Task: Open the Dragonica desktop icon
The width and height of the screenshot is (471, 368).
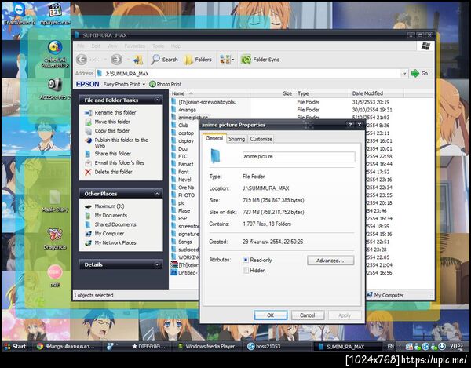Action: point(55,239)
